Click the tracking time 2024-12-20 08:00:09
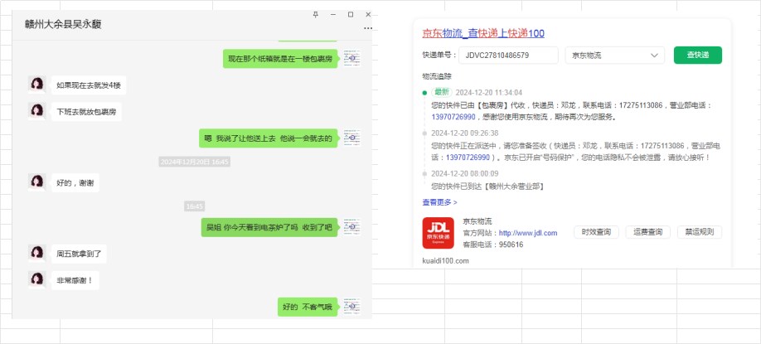Image resolution: width=761 pixels, height=344 pixels. [465, 173]
